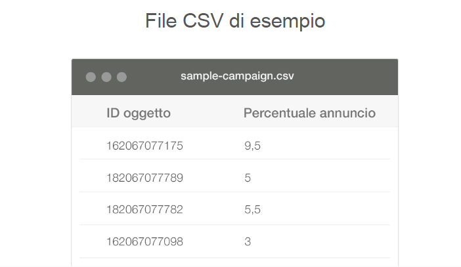The height and width of the screenshot is (267, 461).
Task: Select item ID 162067077175
Action: [x=144, y=146]
